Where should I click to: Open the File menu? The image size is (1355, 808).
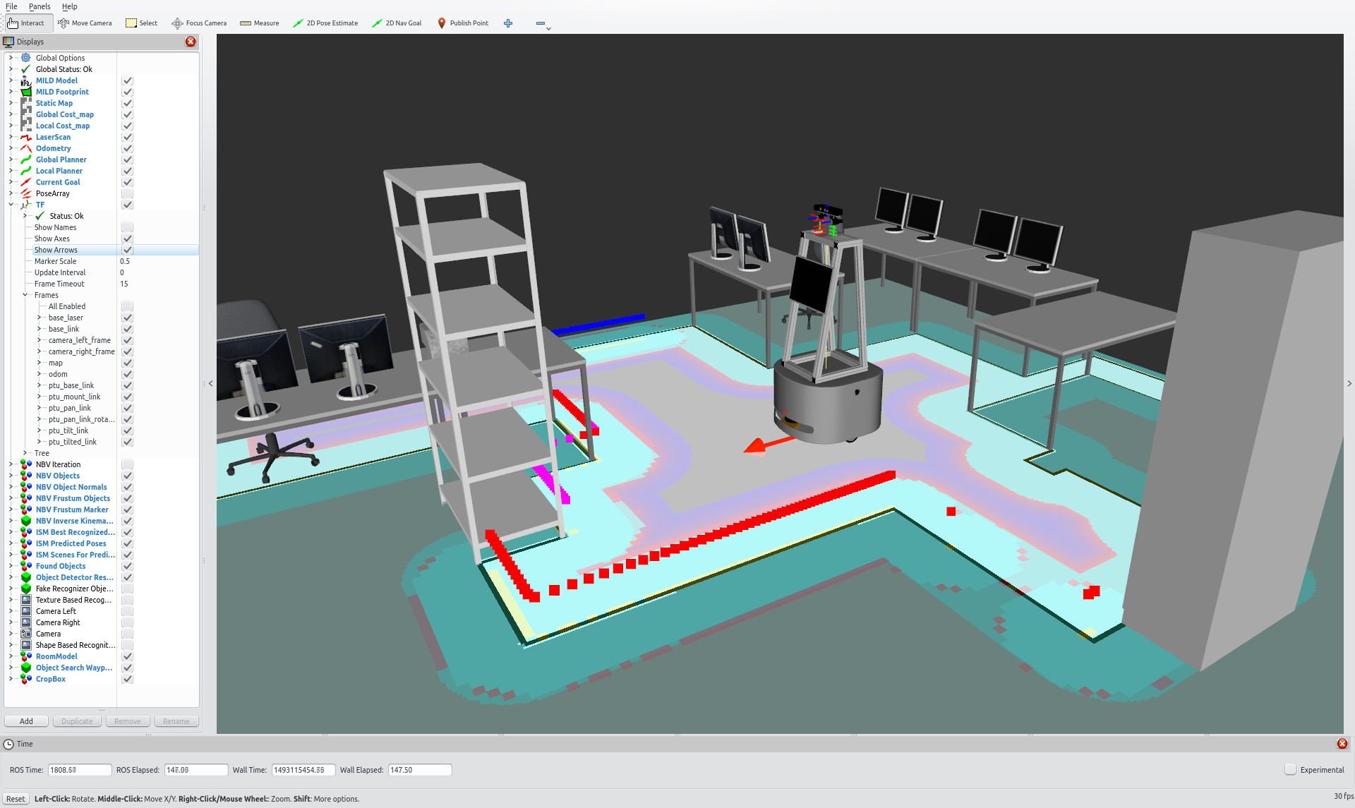pyautogui.click(x=11, y=6)
